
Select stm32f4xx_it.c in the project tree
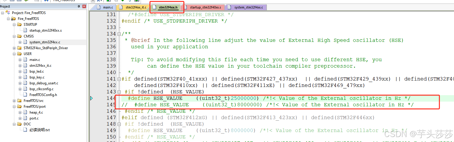click(x=40, y=66)
